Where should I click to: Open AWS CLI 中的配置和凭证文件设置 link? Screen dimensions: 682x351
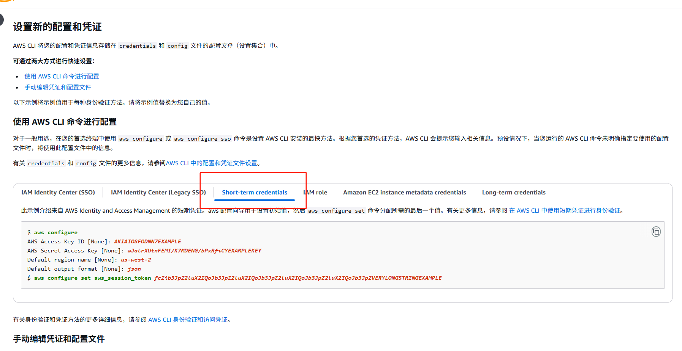coord(212,163)
